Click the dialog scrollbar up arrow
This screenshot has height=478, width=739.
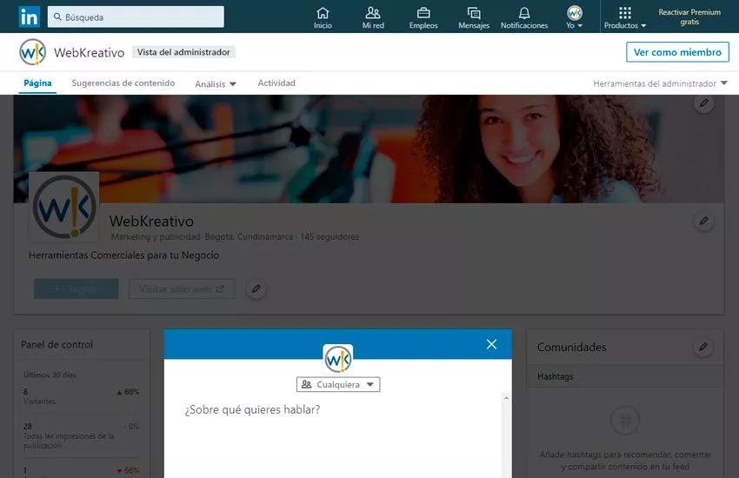(506, 398)
